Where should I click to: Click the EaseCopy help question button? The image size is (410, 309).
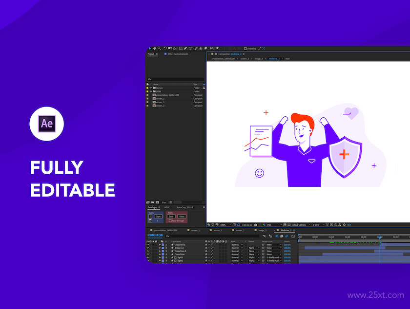[150, 217]
